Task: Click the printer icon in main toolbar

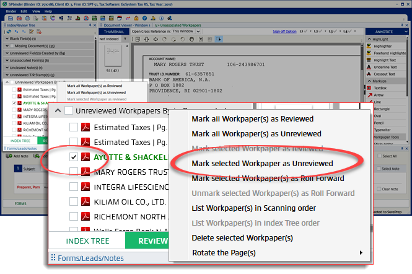Action: pos(27,18)
